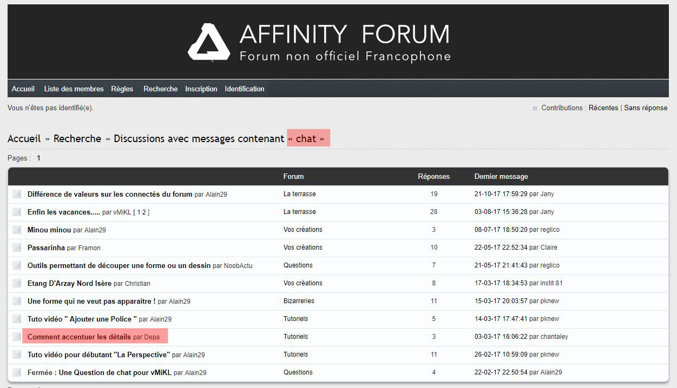Click author Framon beside Passarinha
677x388 pixels.
click(89, 248)
